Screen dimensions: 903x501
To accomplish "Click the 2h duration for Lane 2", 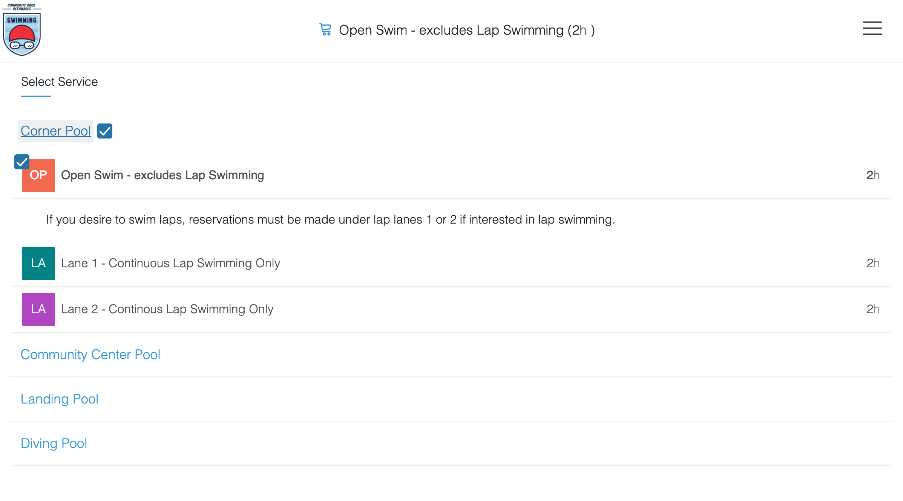I will [873, 309].
